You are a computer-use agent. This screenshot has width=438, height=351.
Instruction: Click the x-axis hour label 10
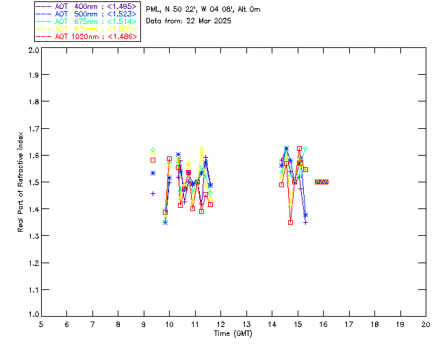[169, 324]
